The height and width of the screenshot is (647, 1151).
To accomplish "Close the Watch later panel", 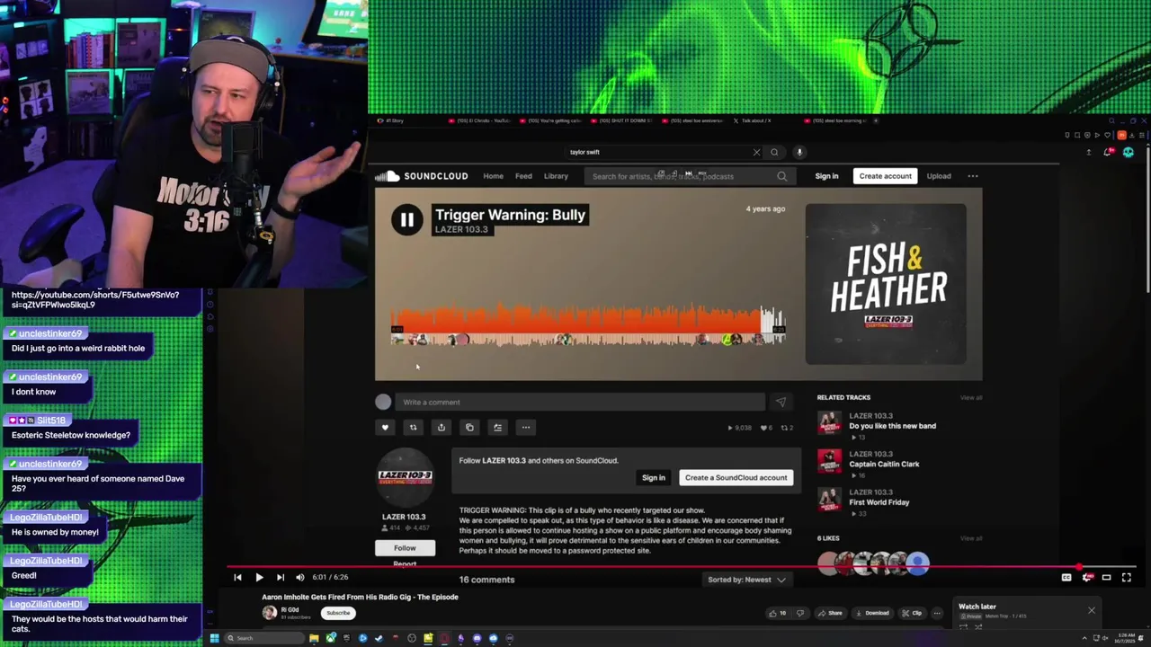I will pyautogui.click(x=1092, y=610).
